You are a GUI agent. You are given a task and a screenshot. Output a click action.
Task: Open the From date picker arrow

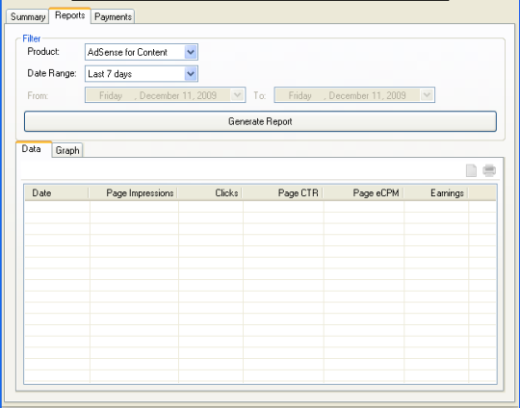238,95
